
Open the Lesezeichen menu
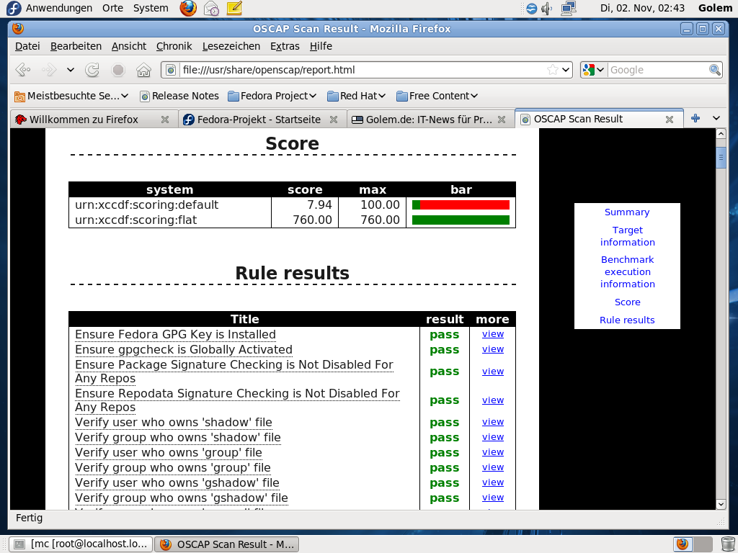click(x=231, y=46)
